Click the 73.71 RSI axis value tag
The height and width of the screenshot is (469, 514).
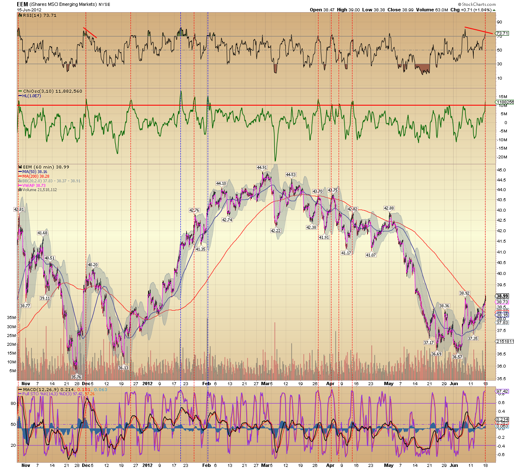(502, 33)
